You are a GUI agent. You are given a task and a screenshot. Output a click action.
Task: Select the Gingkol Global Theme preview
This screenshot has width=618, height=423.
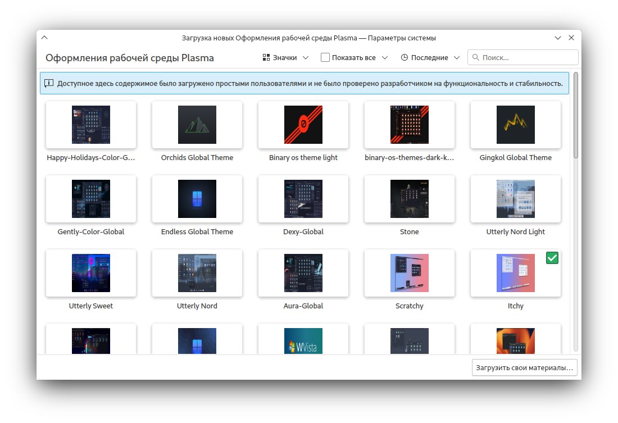pos(516,125)
